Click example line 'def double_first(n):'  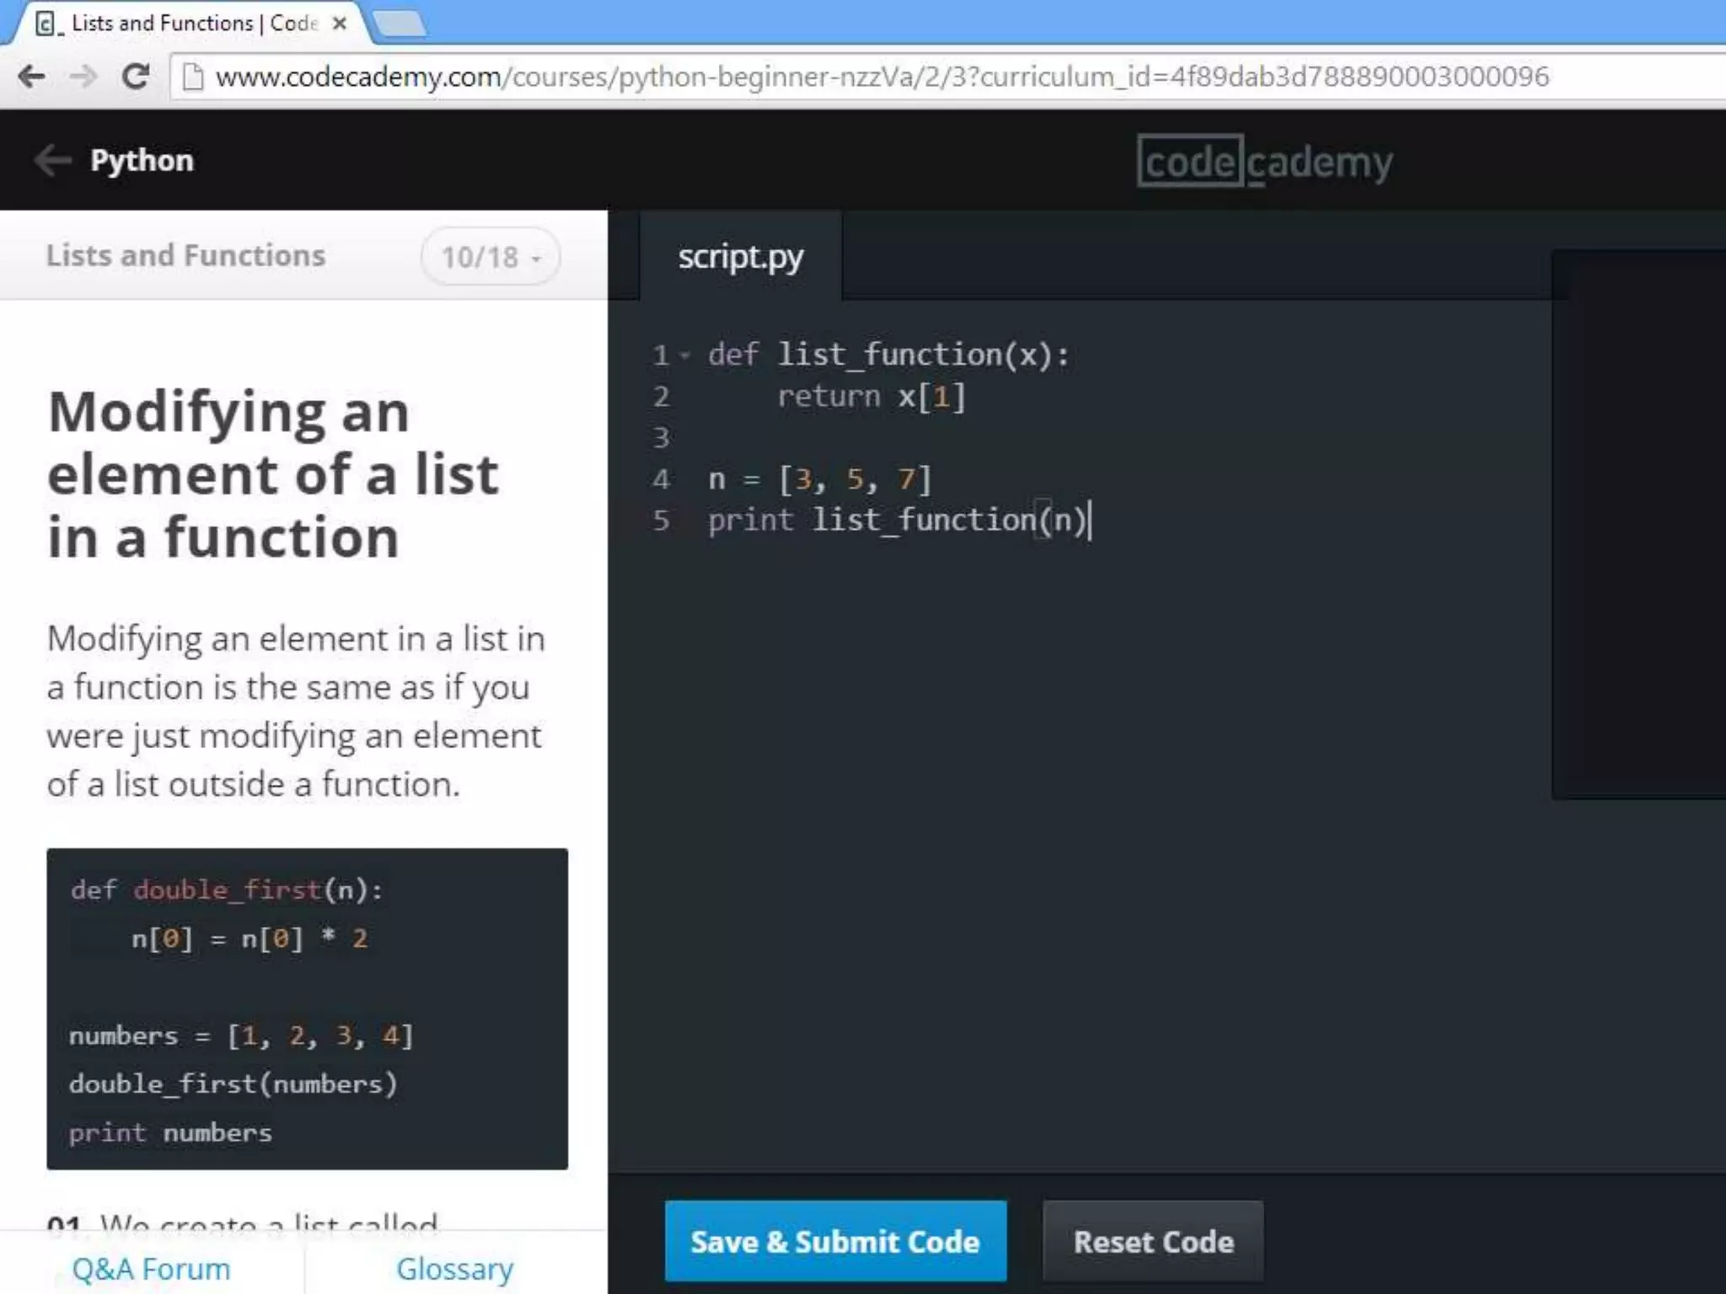click(227, 890)
